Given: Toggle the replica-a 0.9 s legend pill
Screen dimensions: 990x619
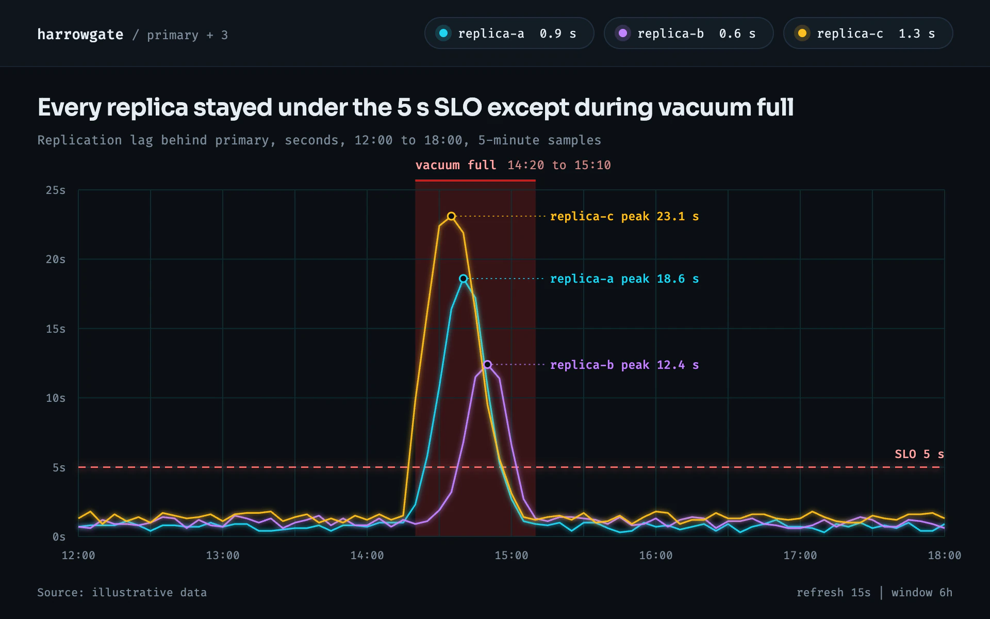Looking at the screenshot, I should tap(509, 34).
